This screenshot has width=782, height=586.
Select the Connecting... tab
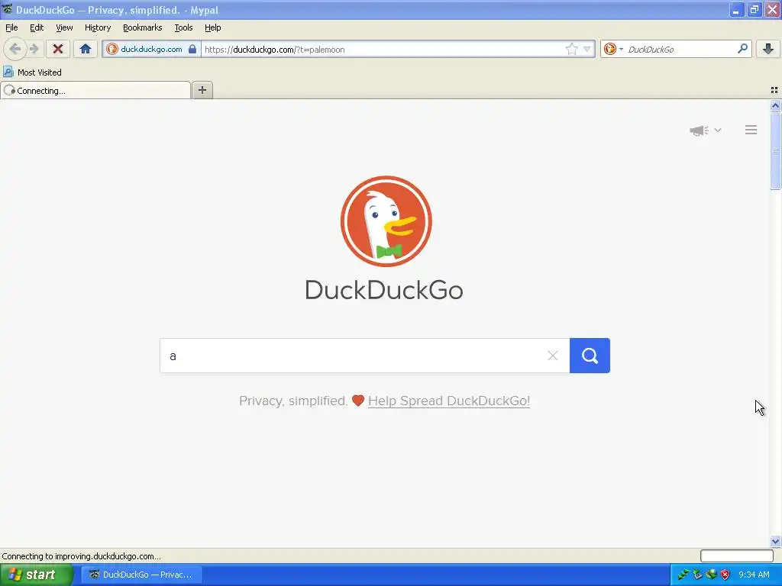point(95,90)
